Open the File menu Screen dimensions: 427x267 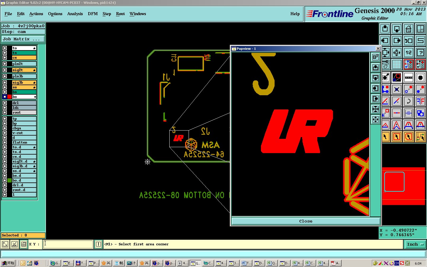click(8, 14)
